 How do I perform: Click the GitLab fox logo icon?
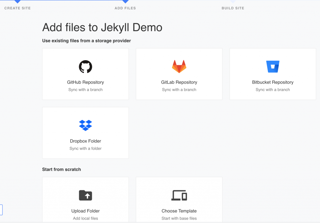point(179,66)
